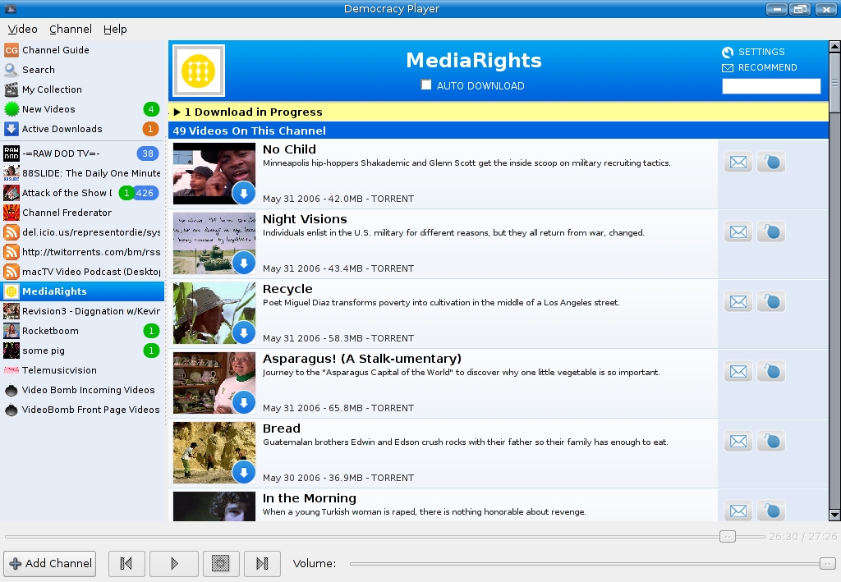Open the Video menu
The width and height of the screenshot is (841, 582).
tap(22, 29)
